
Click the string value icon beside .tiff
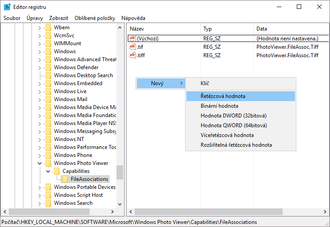click(x=132, y=55)
